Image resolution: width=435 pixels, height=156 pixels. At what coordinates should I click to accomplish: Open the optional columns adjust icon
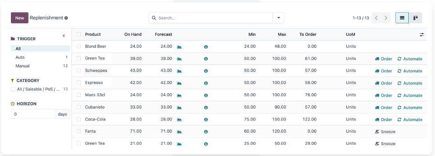[x=422, y=35]
